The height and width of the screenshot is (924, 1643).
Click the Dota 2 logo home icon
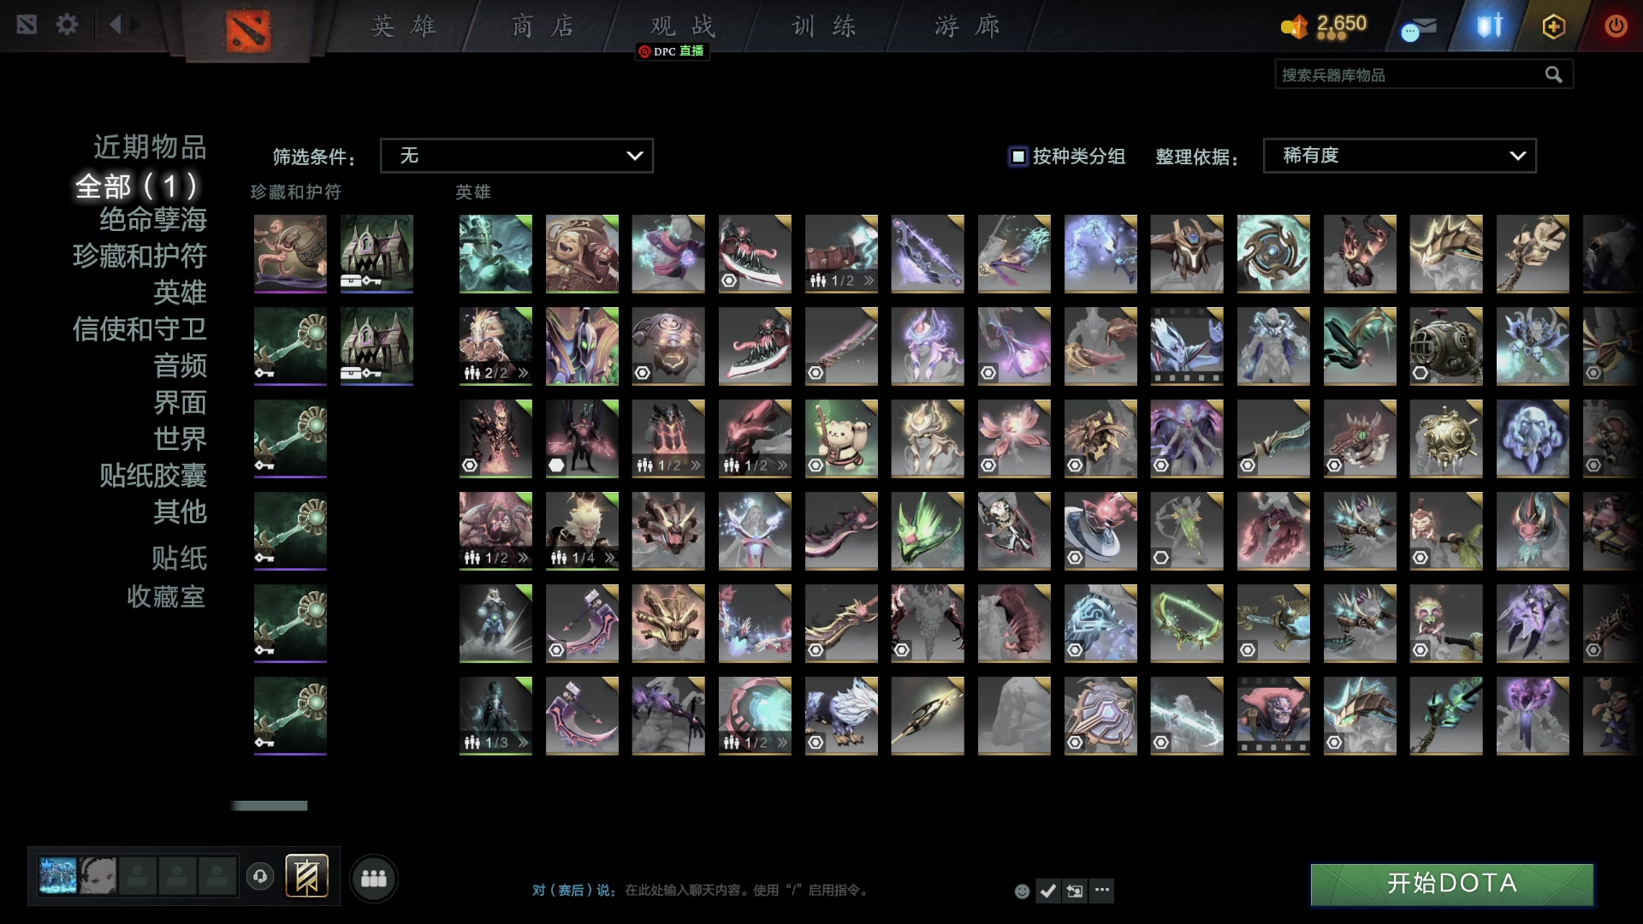[248, 32]
